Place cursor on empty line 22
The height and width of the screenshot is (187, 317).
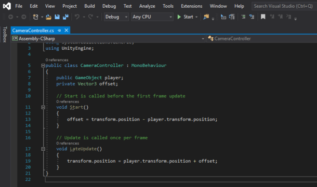(x=181, y=179)
